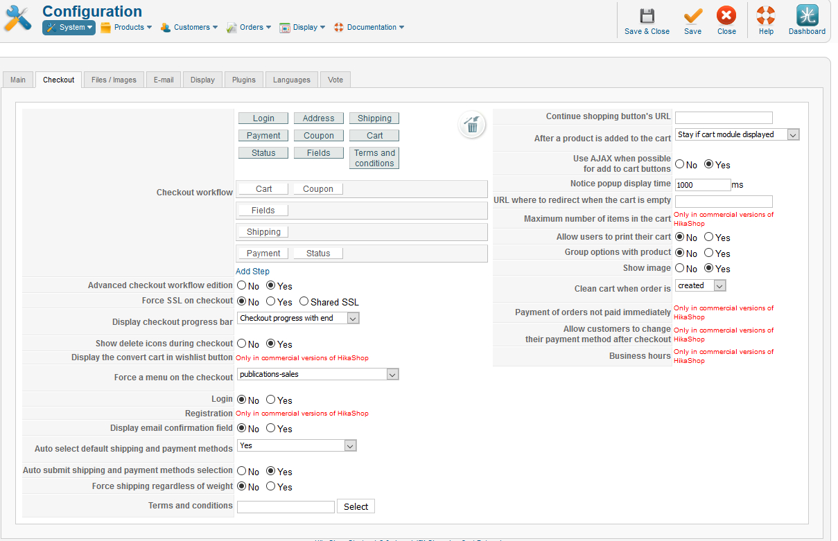
Task: Click the Configuration tools logo icon
Action: [18, 18]
